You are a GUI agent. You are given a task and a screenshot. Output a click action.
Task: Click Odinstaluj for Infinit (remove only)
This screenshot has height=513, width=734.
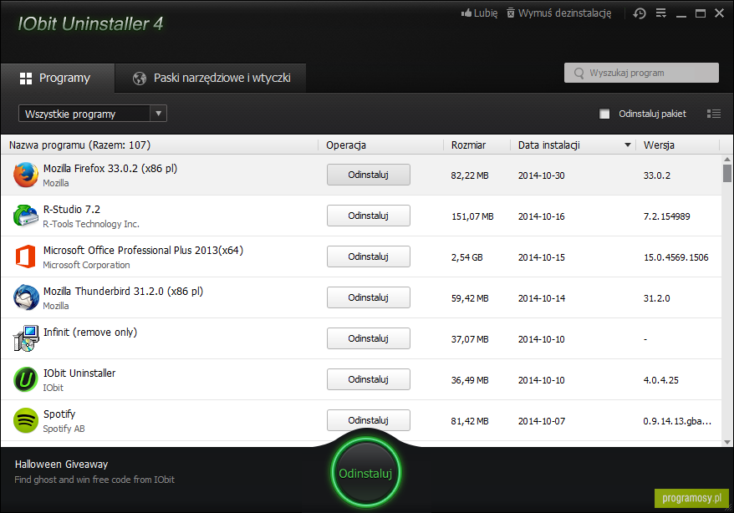pos(369,338)
